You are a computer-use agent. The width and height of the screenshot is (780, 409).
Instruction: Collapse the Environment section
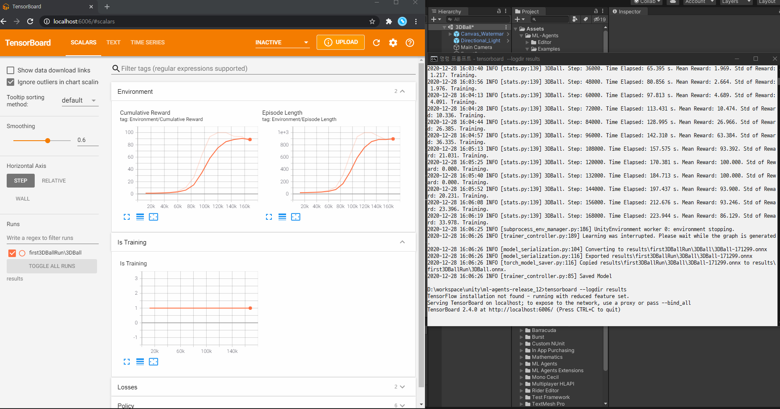pyautogui.click(x=402, y=91)
